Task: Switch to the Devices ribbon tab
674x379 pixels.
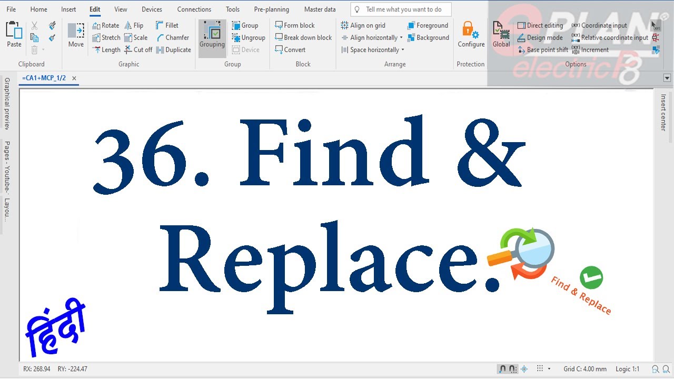Action: point(152,9)
